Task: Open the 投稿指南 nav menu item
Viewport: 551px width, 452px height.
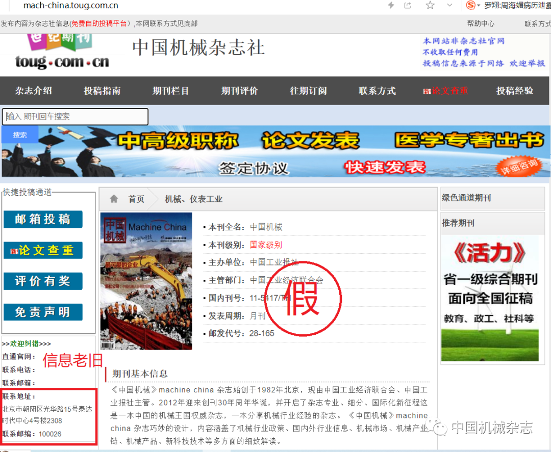Action: pyautogui.click(x=102, y=91)
